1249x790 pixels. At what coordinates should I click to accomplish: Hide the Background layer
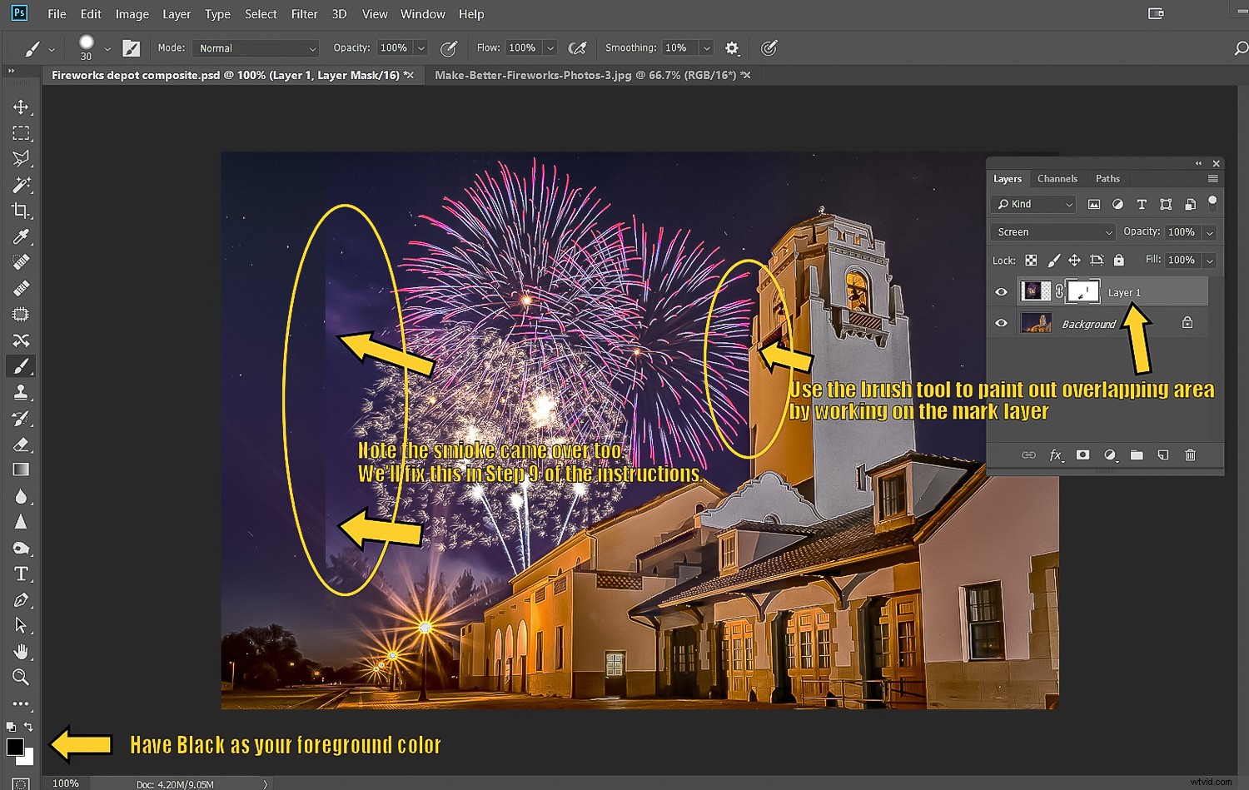1002,323
